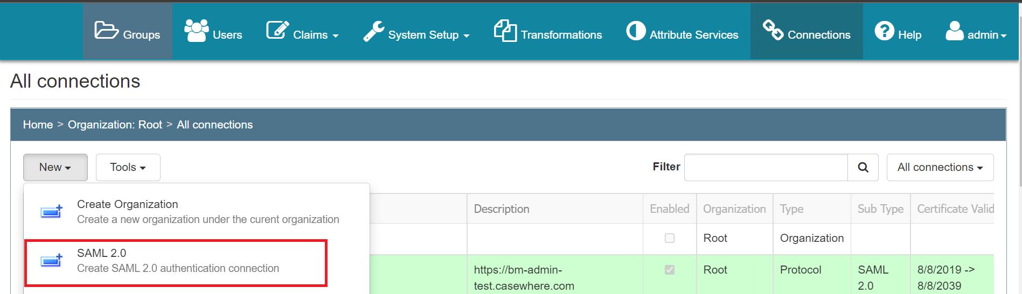The height and width of the screenshot is (294, 1022).
Task: Click the Claims edit icon
Action: click(x=277, y=30)
